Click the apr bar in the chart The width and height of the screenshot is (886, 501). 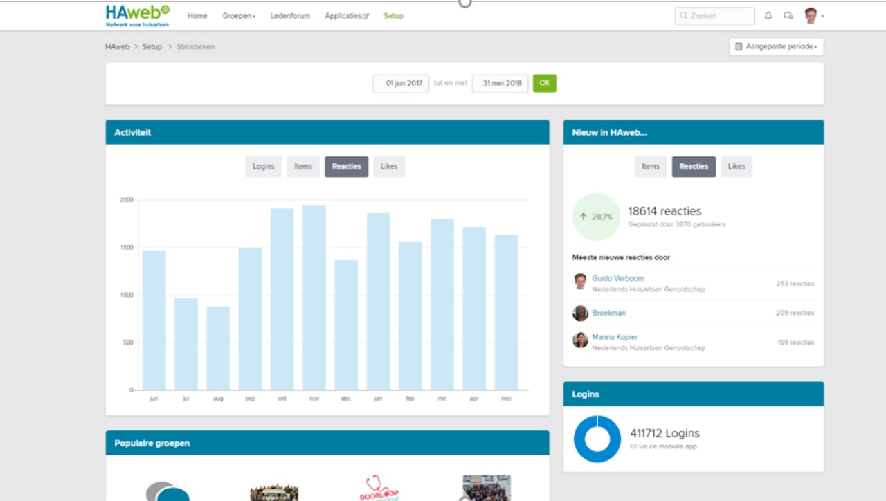474,309
